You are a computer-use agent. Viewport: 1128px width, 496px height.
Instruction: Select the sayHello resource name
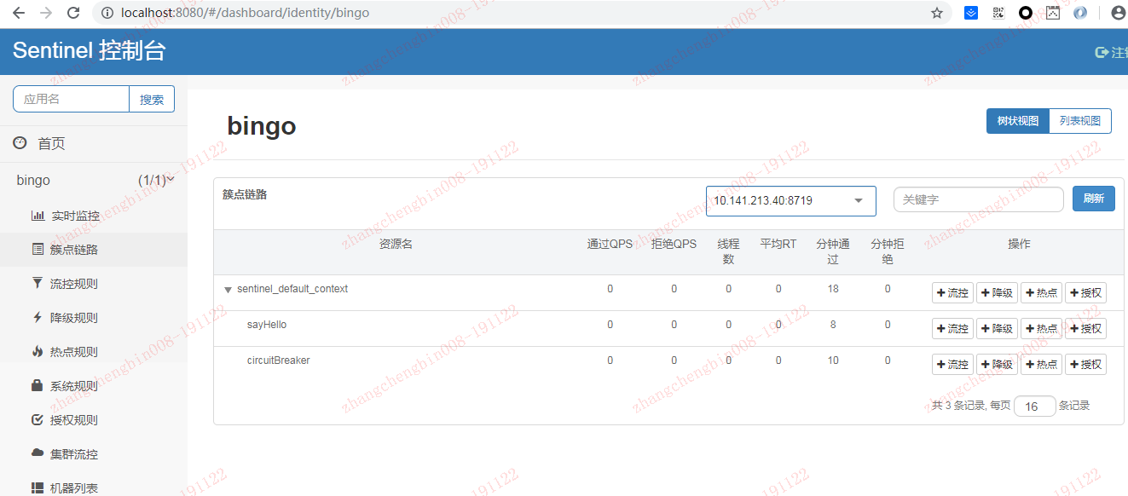(x=267, y=325)
